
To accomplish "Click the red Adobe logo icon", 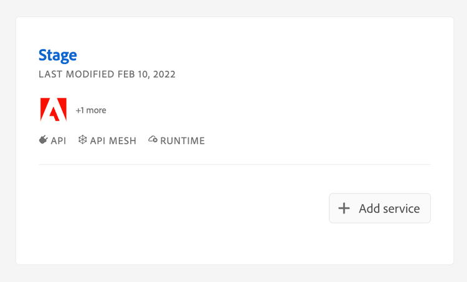I will pos(54,110).
